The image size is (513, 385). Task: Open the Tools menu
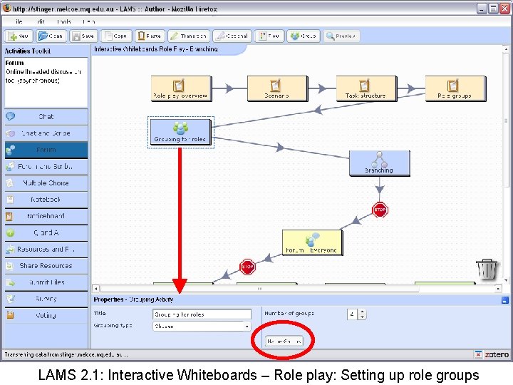point(64,21)
